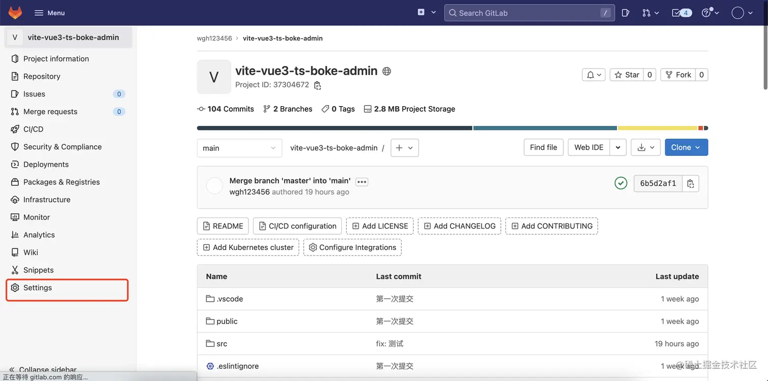
Task: Open CI/CD in the sidebar
Action: point(33,129)
